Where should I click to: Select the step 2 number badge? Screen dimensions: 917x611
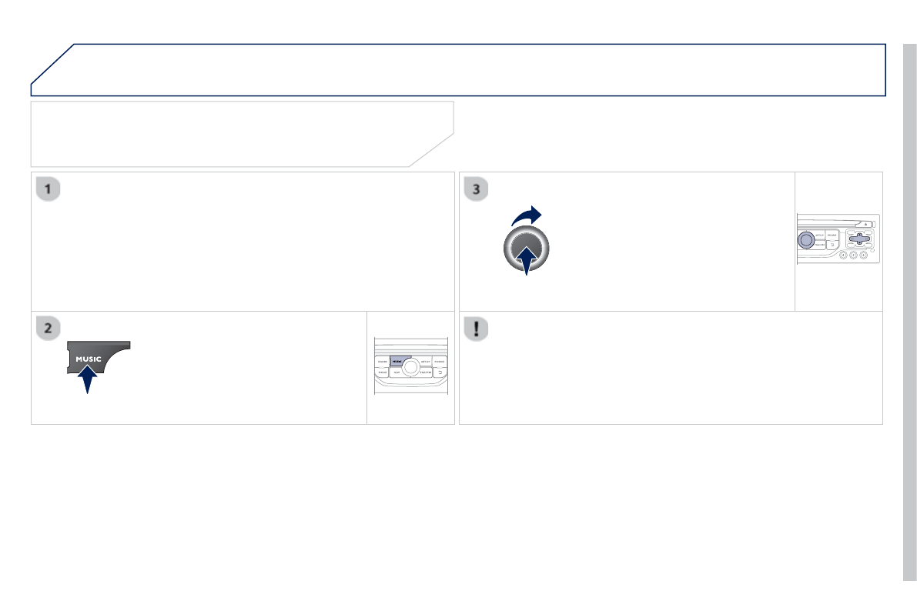pyautogui.click(x=48, y=328)
